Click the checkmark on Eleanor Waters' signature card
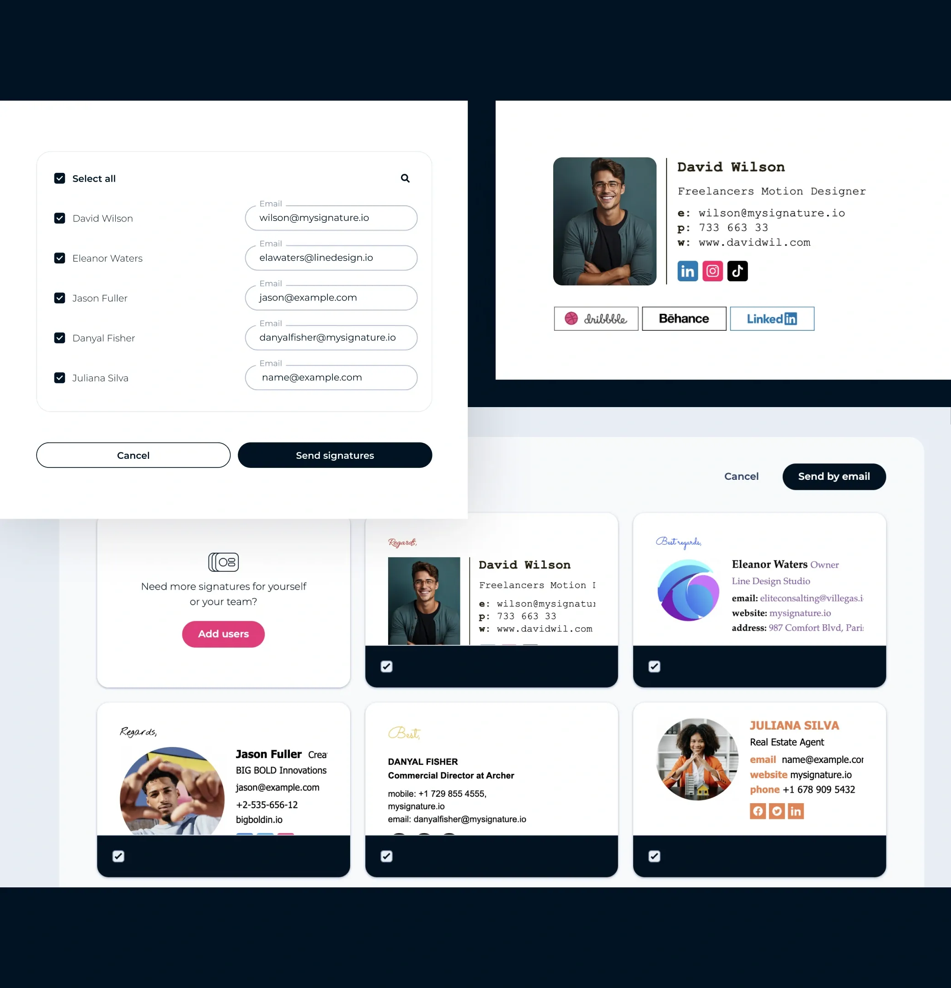Image resolution: width=951 pixels, height=988 pixels. (x=655, y=666)
